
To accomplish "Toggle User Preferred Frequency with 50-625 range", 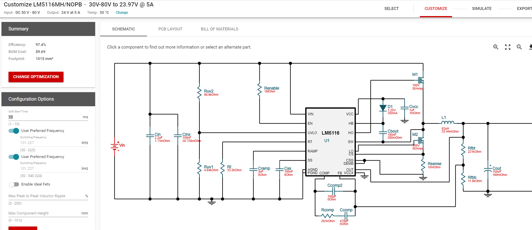I will [14, 131].
